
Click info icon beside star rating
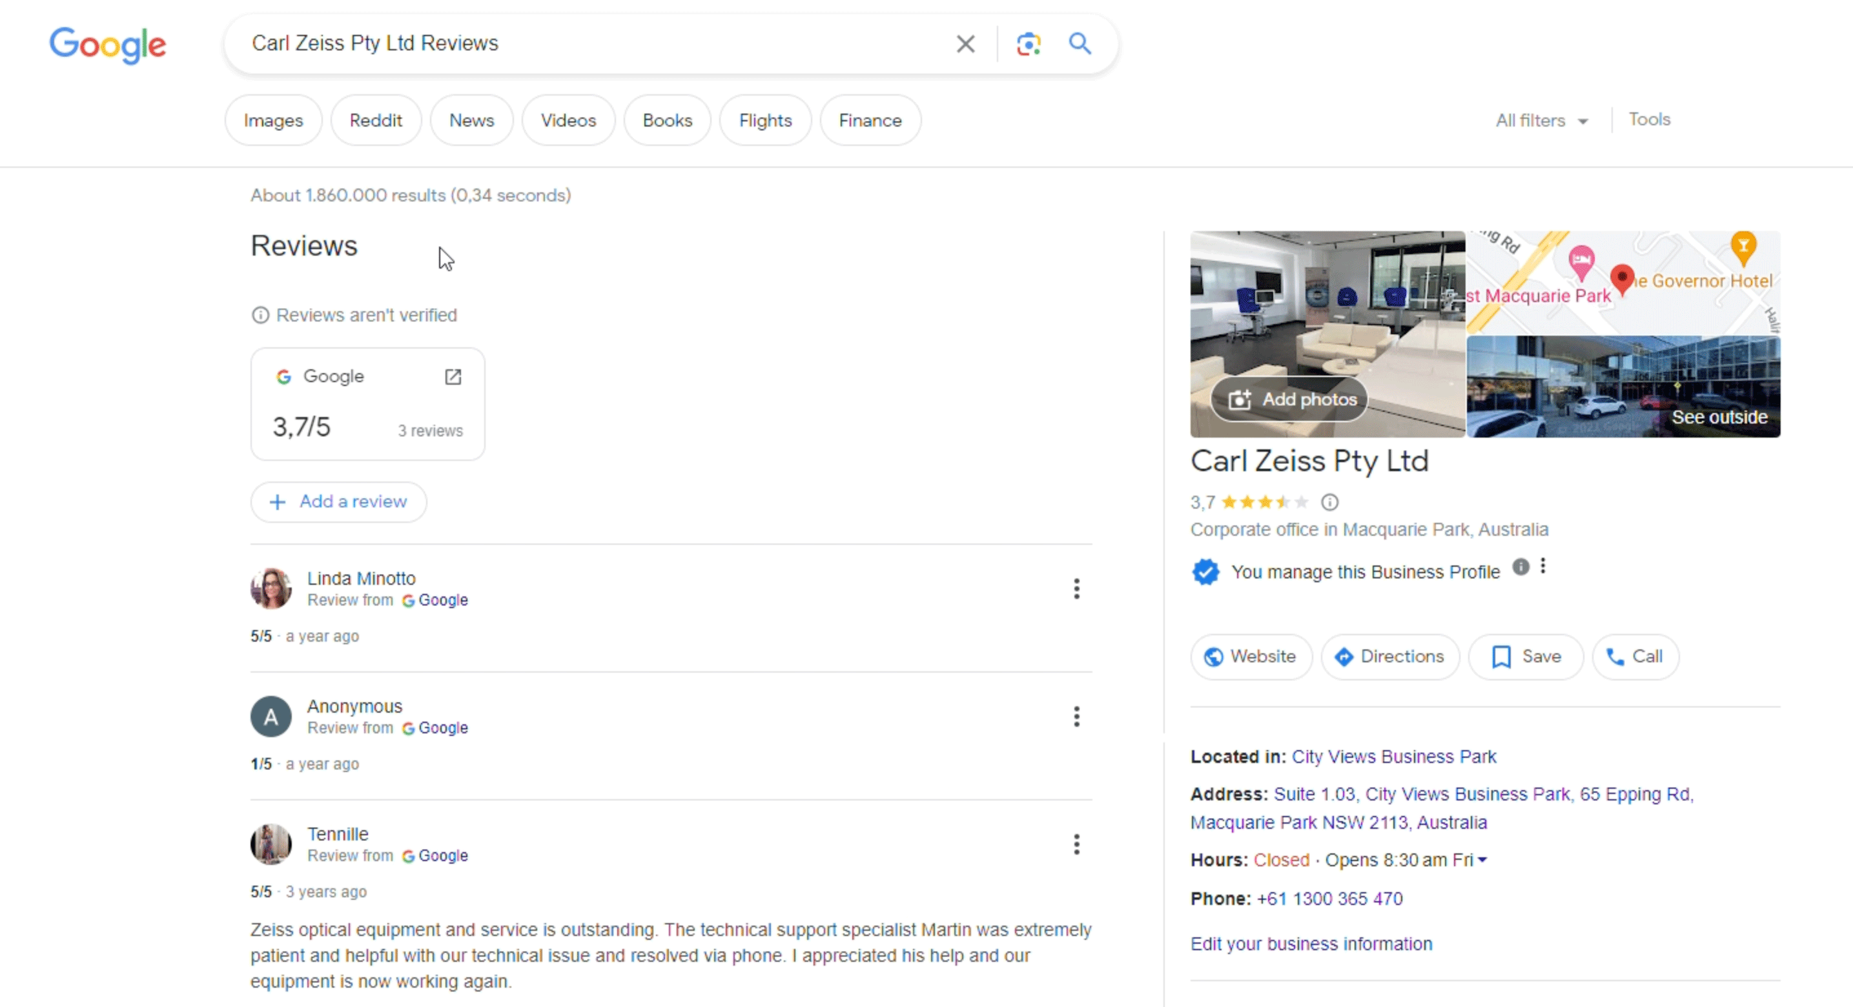tap(1329, 502)
